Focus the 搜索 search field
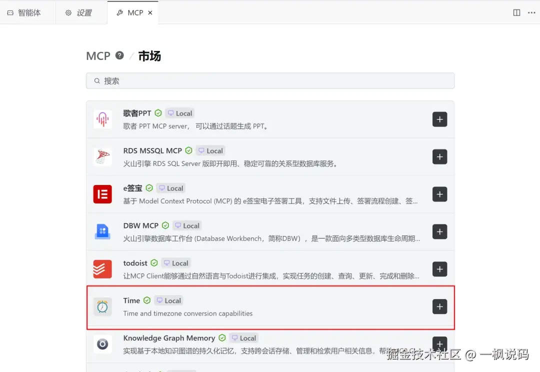The image size is (540, 372). pyautogui.click(x=270, y=81)
